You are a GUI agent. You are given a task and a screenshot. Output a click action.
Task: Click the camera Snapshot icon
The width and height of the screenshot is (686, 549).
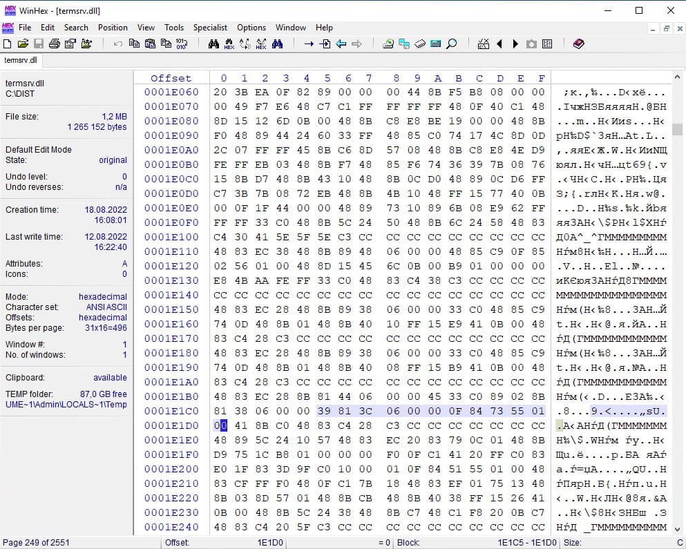click(x=531, y=44)
